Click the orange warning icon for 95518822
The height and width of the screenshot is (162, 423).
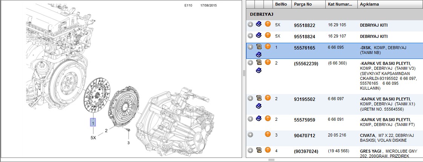[x=268, y=24]
